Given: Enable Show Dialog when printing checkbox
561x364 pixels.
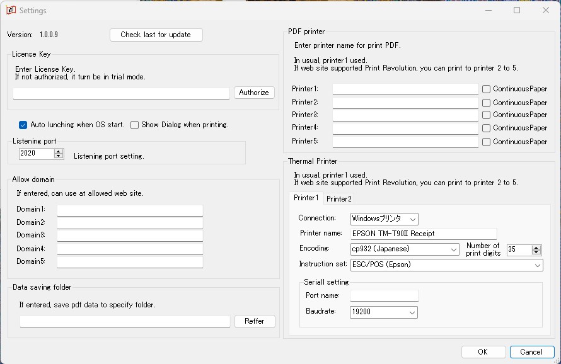Looking at the screenshot, I should 134,125.
